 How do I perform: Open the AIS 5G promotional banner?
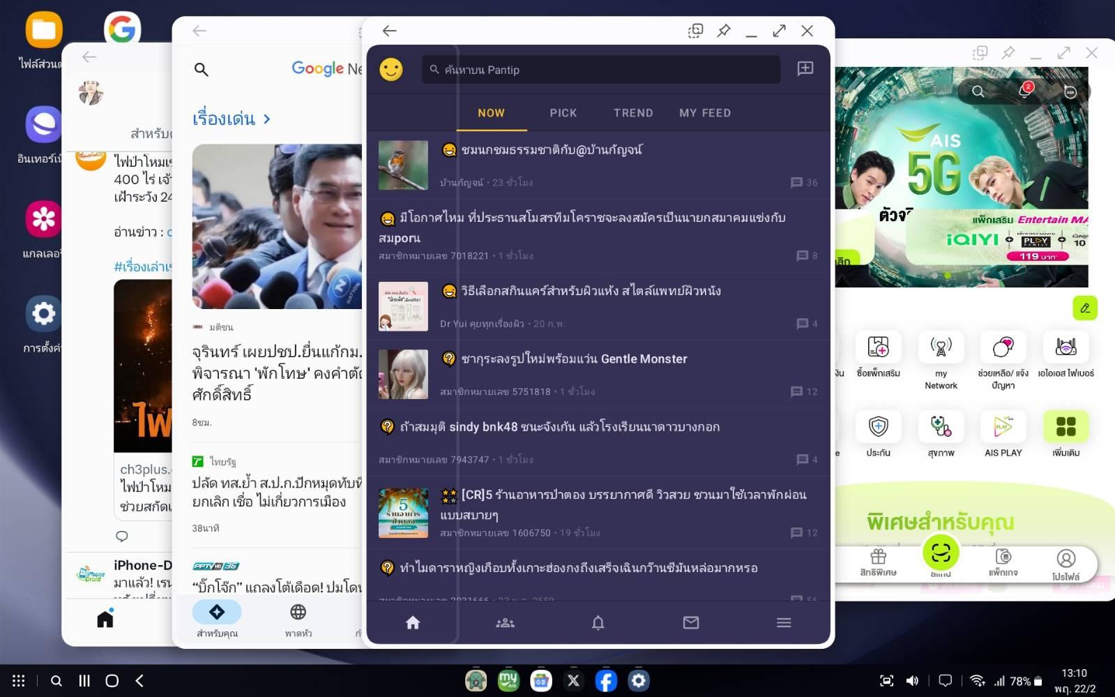(x=962, y=177)
